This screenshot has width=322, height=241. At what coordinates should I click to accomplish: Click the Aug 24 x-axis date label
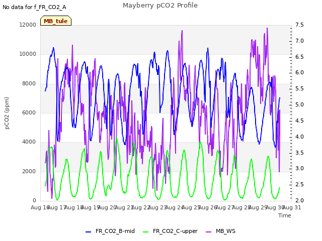tap(175, 207)
